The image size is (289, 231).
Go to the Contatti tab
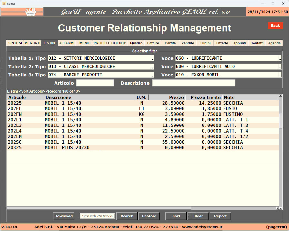(x=257, y=43)
